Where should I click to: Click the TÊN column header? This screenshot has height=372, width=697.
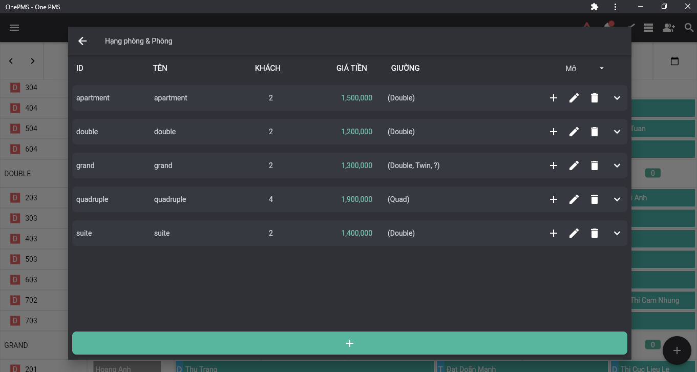(160, 68)
